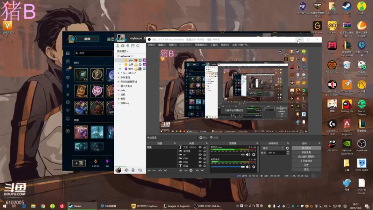The width and height of the screenshot is (373, 210).
Task: Remove the selected scene with the minus button
Action: coord(154,170)
